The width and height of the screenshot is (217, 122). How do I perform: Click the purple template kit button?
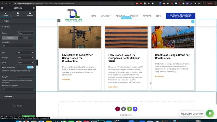[x=135, y=109]
